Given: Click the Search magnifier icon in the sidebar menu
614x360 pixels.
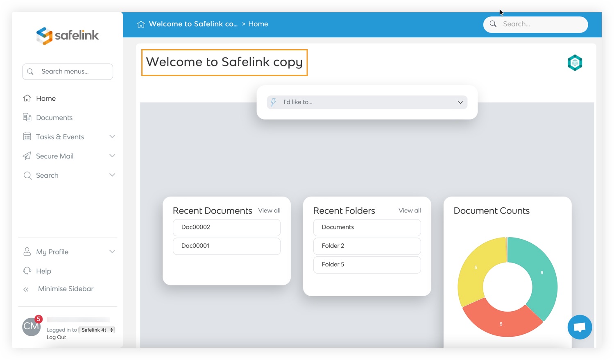Looking at the screenshot, I should [27, 175].
